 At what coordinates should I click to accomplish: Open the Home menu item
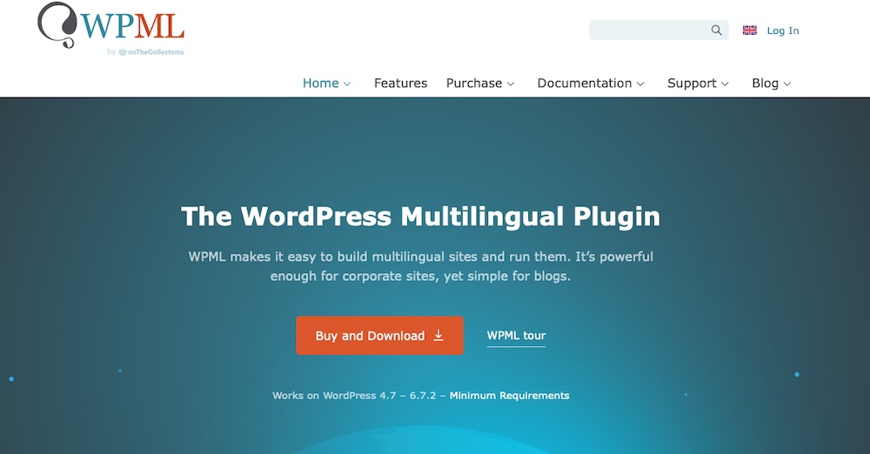(x=321, y=83)
